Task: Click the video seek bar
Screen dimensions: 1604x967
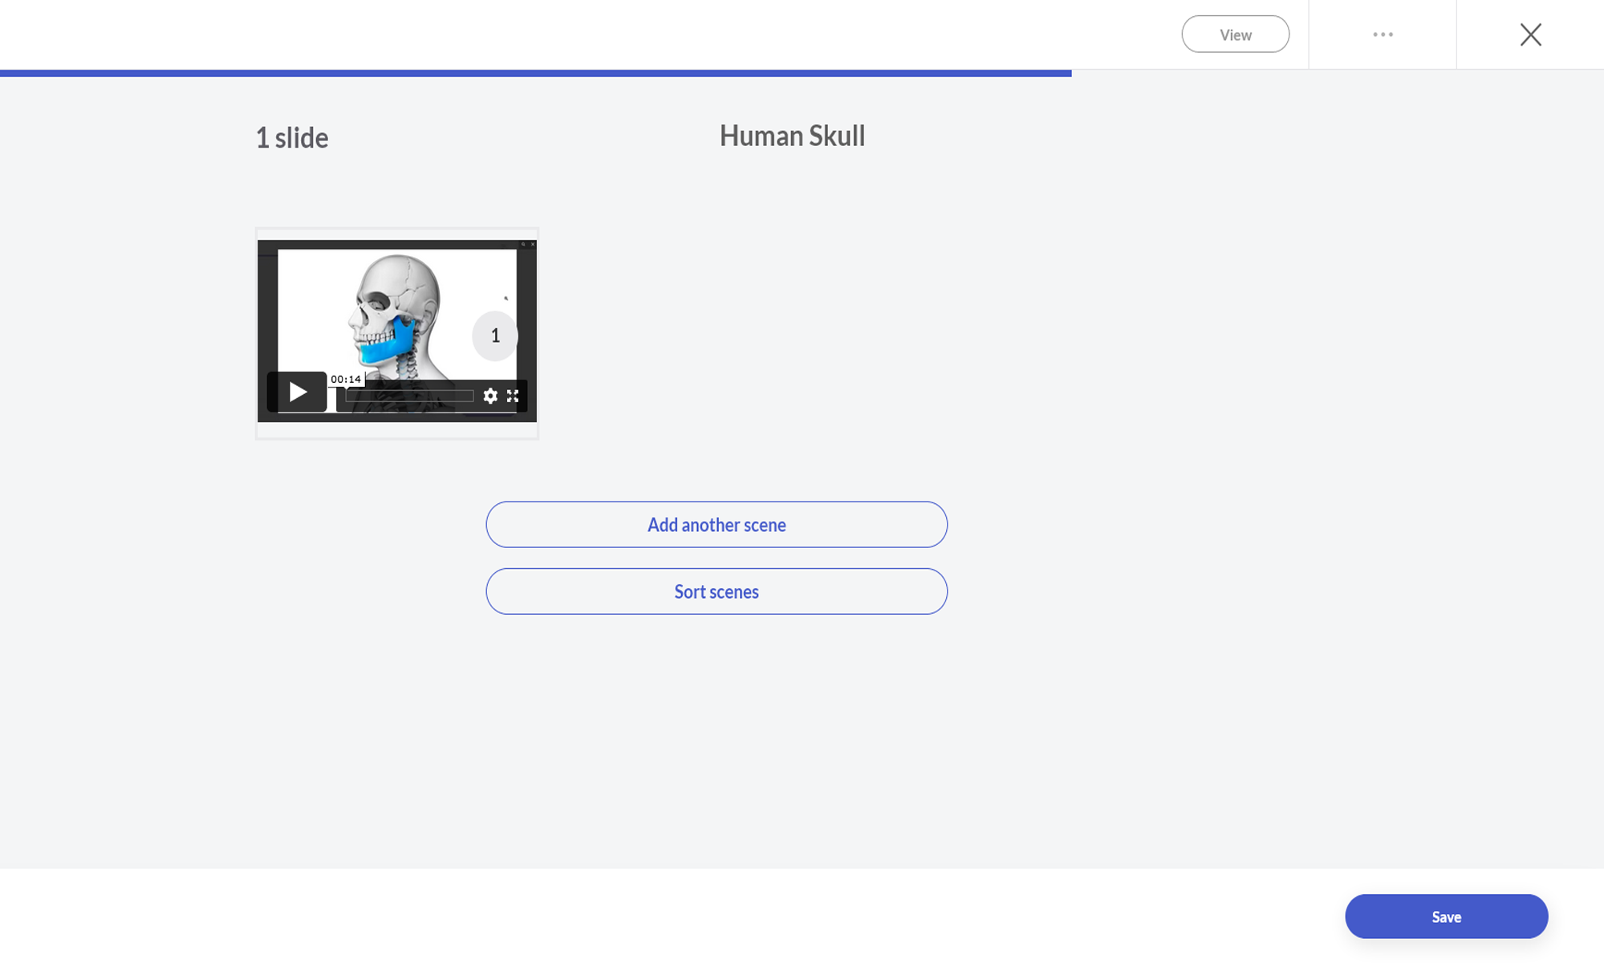Action: (409, 396)
